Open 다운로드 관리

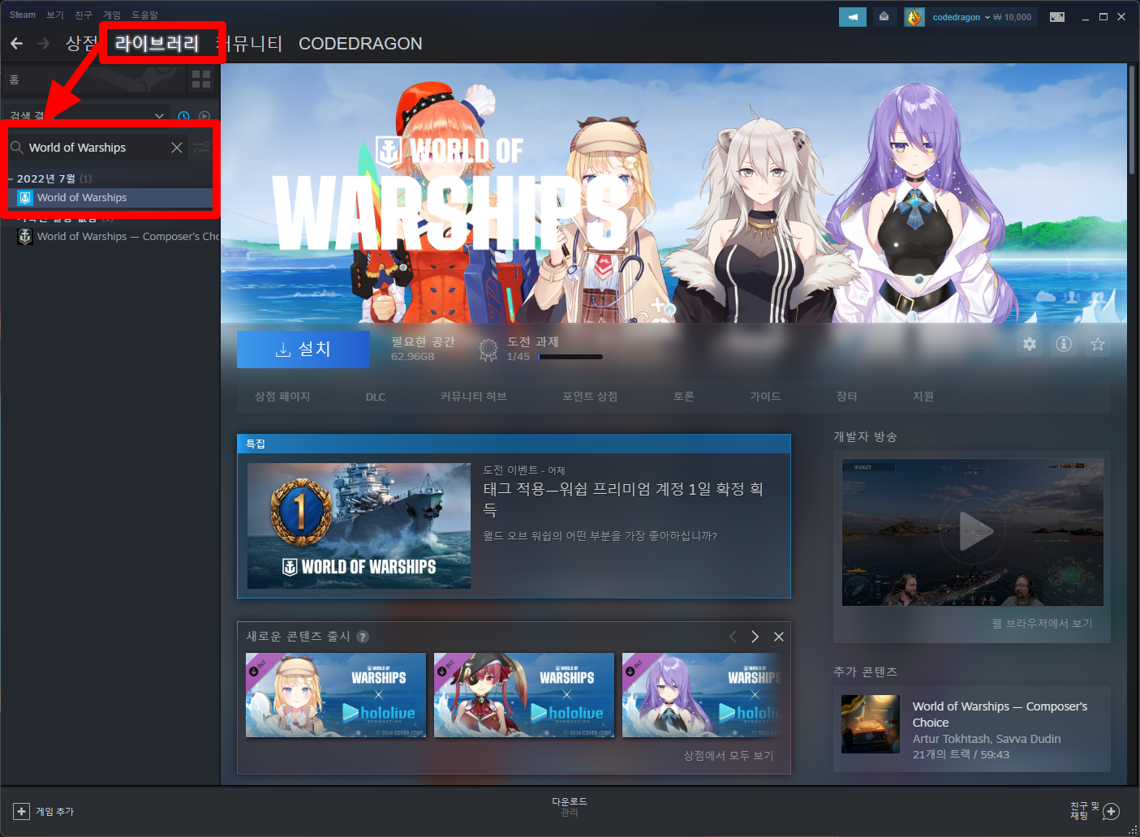click(570, 806)
